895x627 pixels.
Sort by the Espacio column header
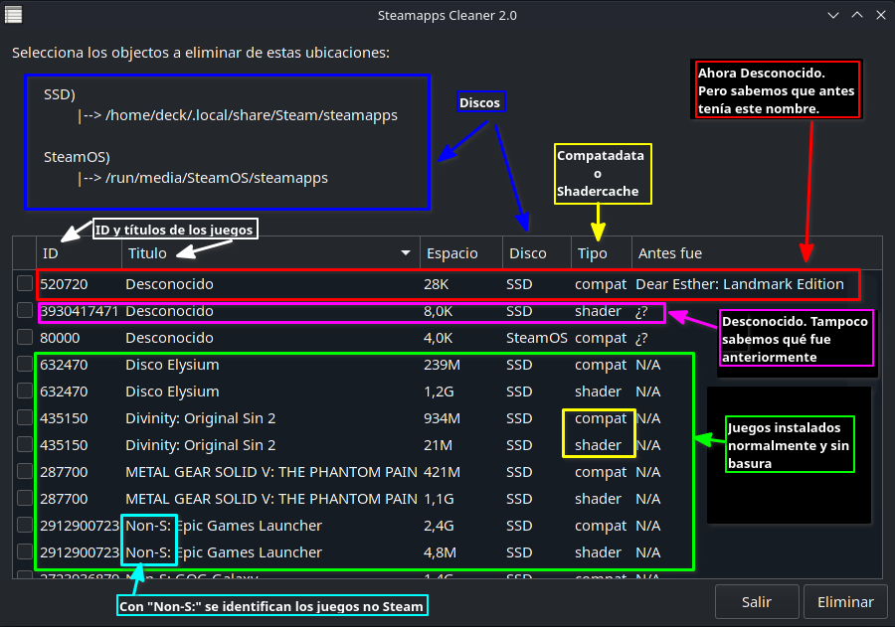click(461, 252)
